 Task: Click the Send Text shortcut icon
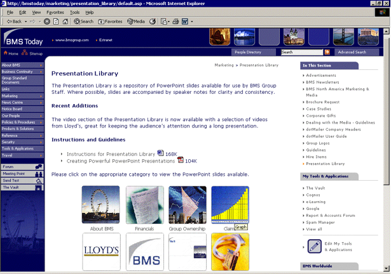click(x=39, y=181)
